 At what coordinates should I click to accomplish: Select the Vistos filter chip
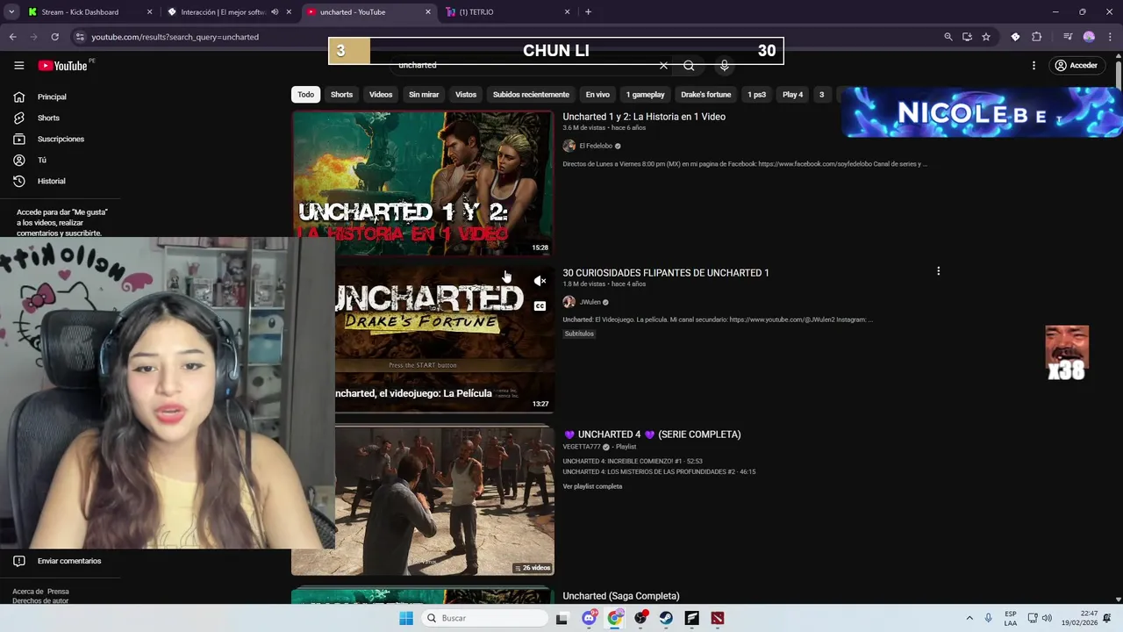point(466,95)
